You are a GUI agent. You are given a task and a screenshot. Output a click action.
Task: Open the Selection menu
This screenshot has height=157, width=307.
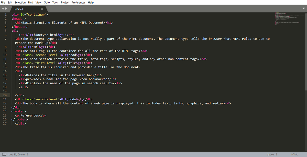(x=20, y=2)
